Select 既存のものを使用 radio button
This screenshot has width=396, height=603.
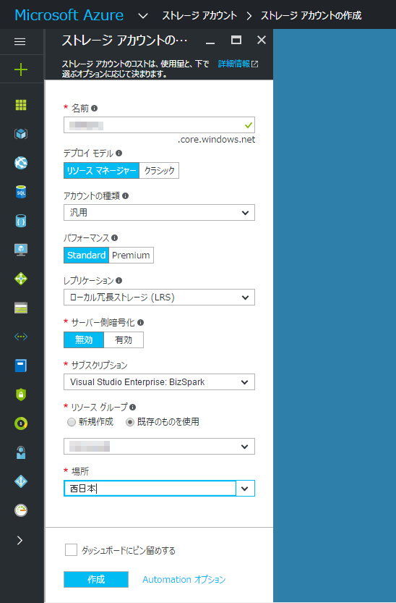tap(130, 422)
